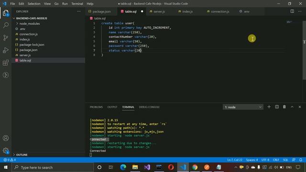
Task: Switch to index.js editor tab
Action: coord(187,11)
